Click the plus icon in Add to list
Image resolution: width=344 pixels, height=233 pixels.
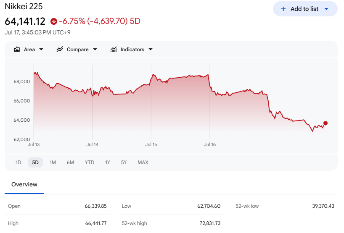point(283,9)
